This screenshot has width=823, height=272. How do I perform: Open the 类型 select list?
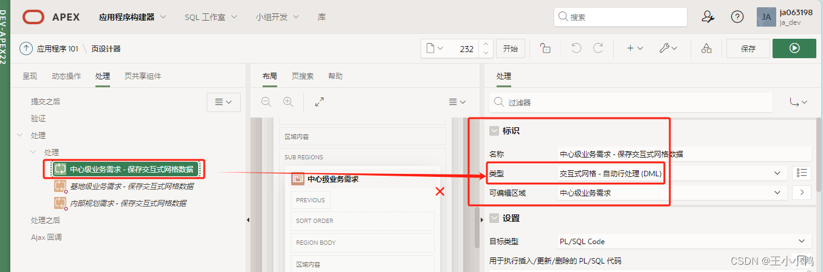point(672,173)
